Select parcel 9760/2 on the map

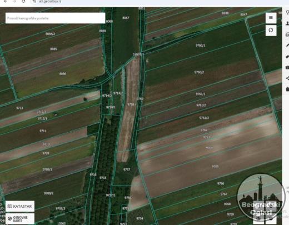click(x=199, y=72)
